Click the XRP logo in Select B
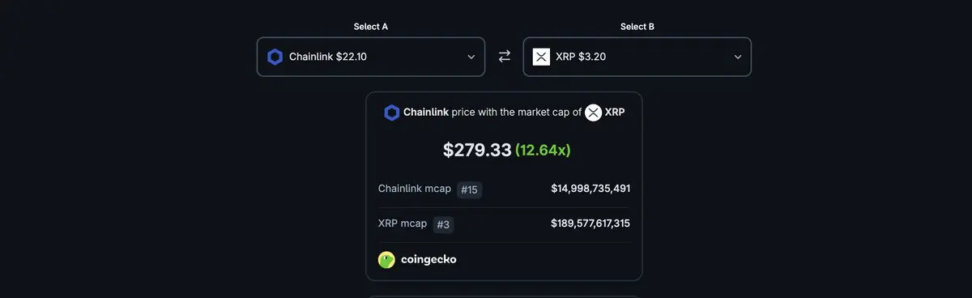972x298 pixels. click(541, 57)
